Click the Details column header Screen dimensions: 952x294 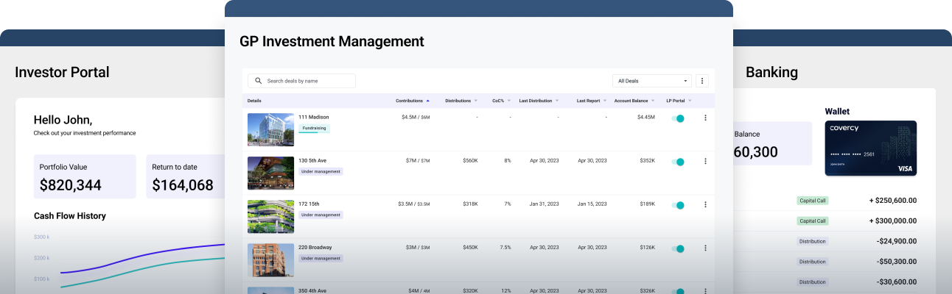tap(254, 101)
